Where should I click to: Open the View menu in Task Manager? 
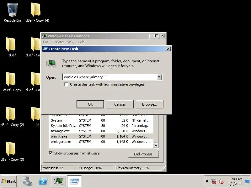71,42
